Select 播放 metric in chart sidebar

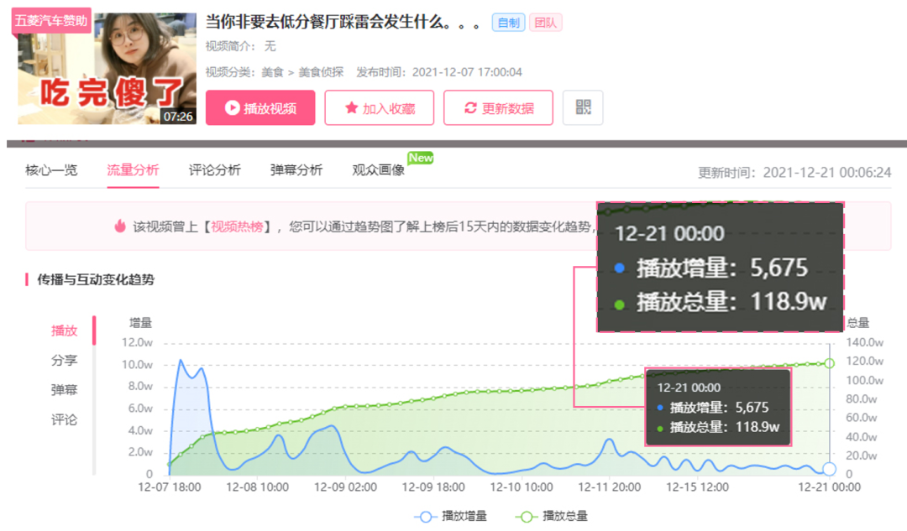[x=64, y=331]
